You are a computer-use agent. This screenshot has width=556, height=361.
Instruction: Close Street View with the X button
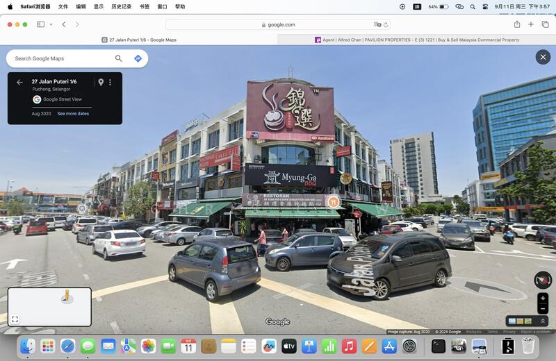point(543,57)
